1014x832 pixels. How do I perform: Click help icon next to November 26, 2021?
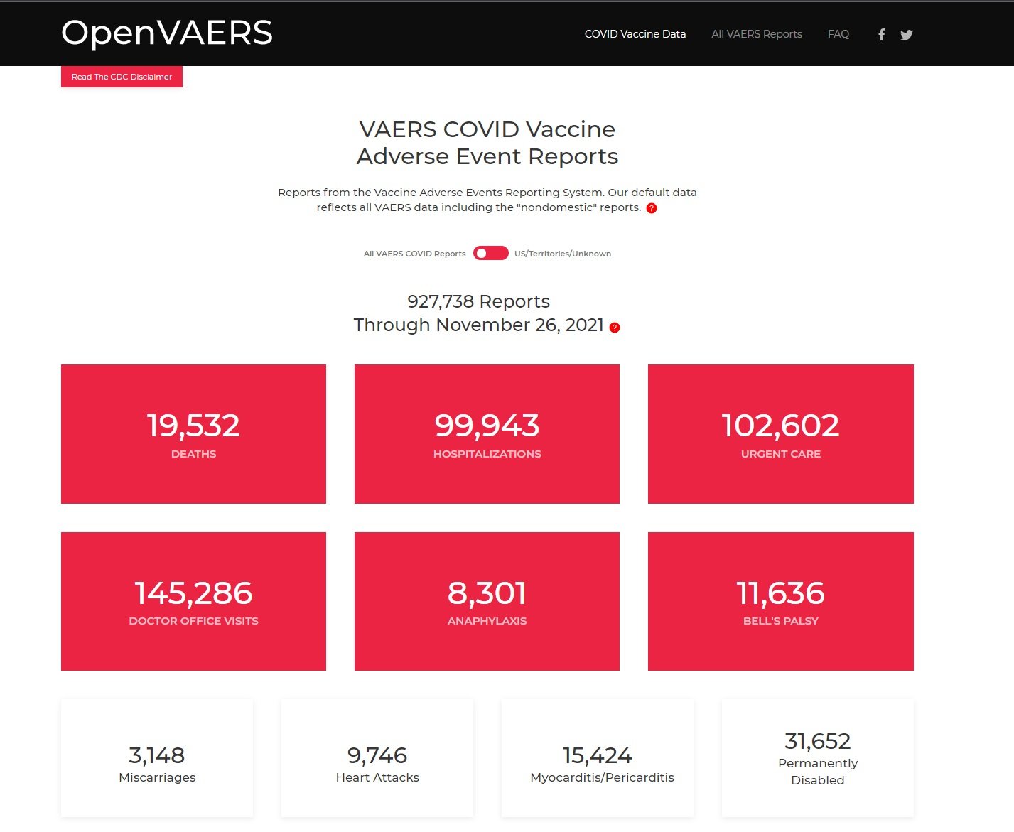[615, 328]
